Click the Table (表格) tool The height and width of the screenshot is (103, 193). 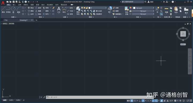[70, 14]
